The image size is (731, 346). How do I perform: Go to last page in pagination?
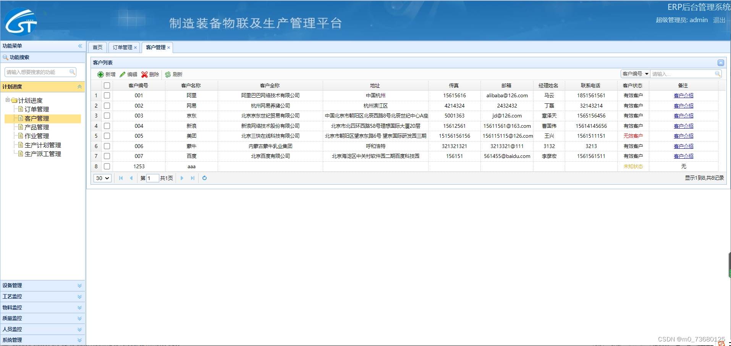[x=192, y=178]
